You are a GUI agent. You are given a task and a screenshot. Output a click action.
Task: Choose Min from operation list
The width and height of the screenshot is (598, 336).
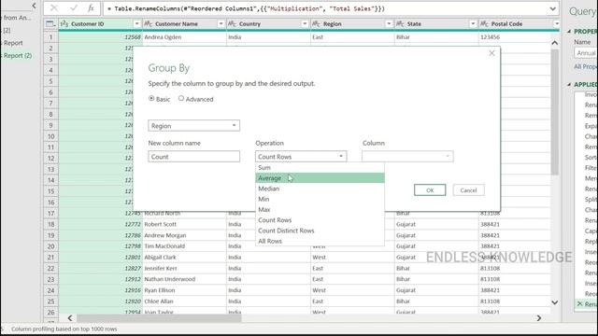[x=320, y=199]
